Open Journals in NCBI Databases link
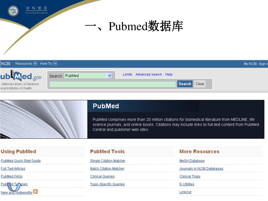 click(201, 169)
